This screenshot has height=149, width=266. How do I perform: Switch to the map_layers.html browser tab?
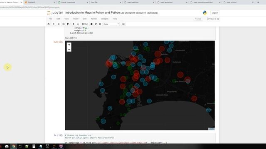tap(172, 2)
